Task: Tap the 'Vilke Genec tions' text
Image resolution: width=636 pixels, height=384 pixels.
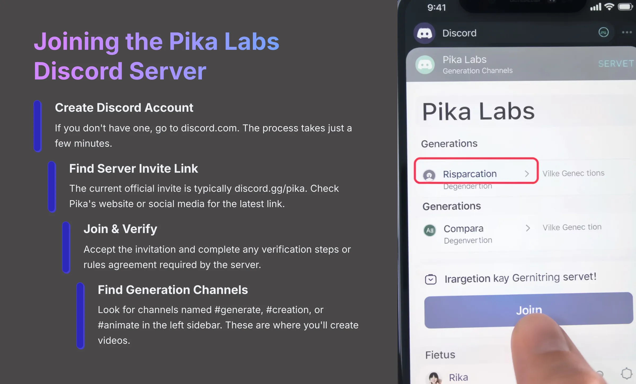Action: click(x=573, y=173)
